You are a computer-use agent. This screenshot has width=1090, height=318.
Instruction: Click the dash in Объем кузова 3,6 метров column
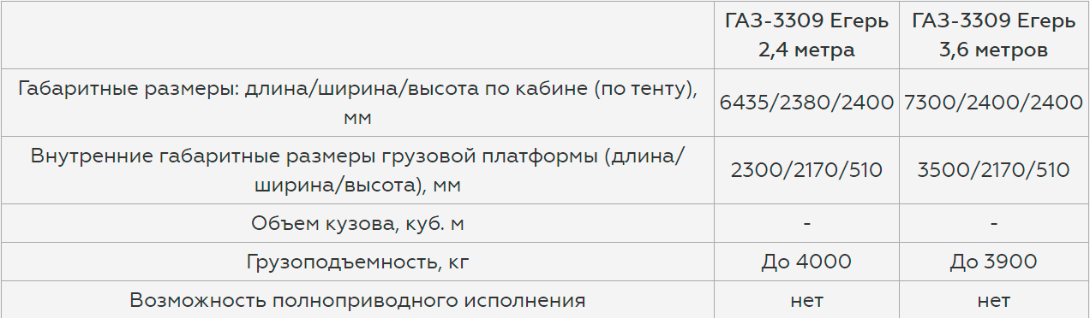coord(993,224)
